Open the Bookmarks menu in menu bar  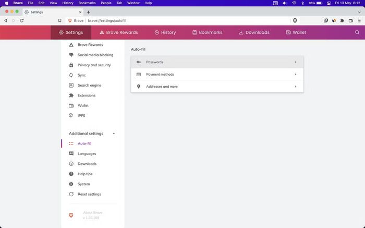[x=87, y=3]
